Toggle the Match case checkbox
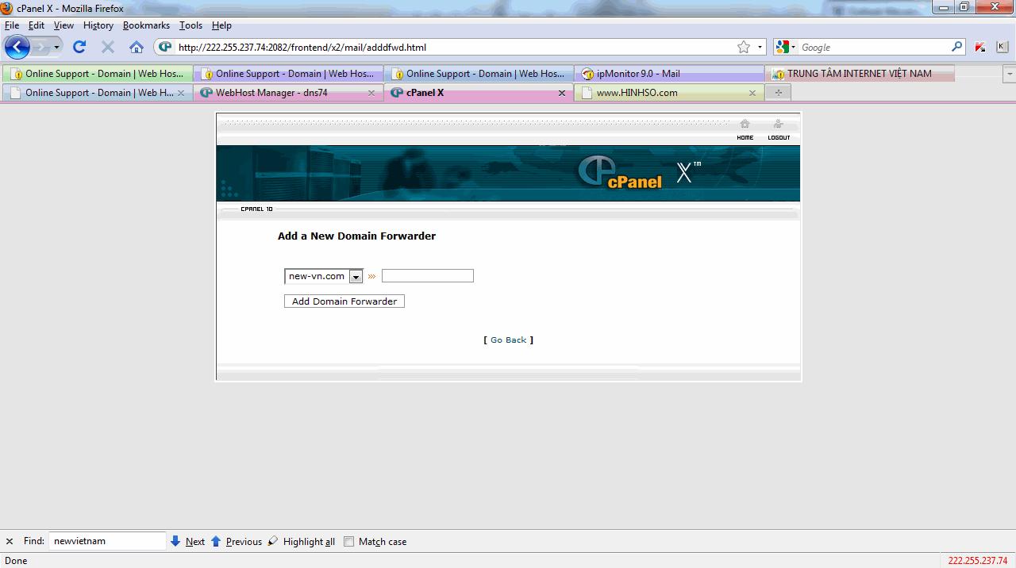Screen dimensions: 1016x568 click(348, 542)
